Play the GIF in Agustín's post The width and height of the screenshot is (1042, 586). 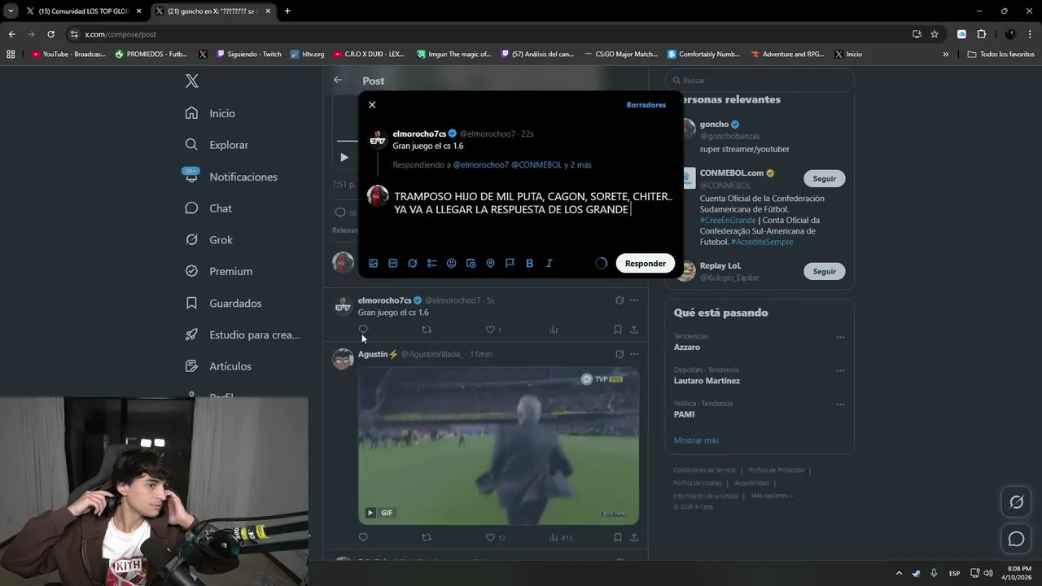(370, 513)
